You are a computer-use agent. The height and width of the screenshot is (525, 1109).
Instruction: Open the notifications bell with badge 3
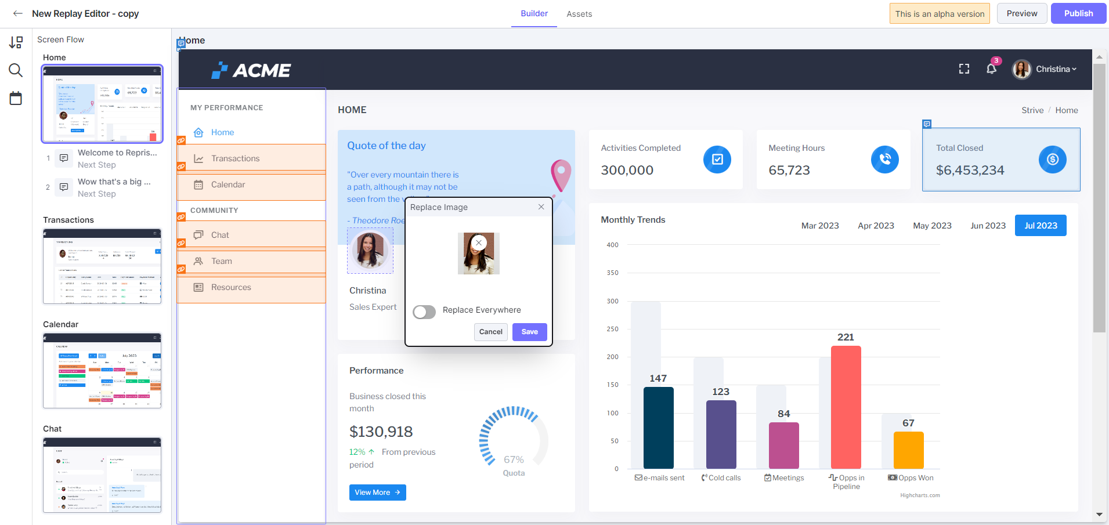(992, 68)
